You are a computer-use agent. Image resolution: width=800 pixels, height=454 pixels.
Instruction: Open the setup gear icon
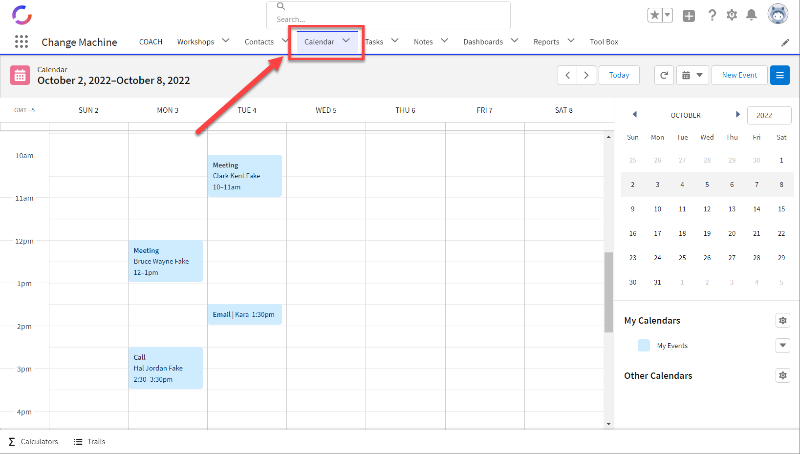coord(732,15)
